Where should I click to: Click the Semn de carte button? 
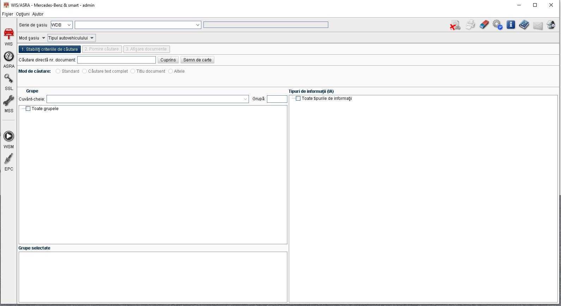click(197, 60)
